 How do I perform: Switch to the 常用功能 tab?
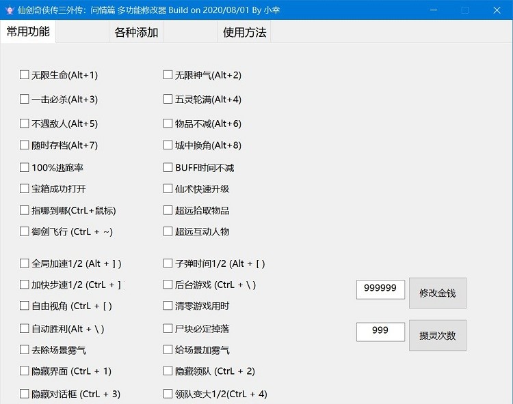(x=28, y=31)
